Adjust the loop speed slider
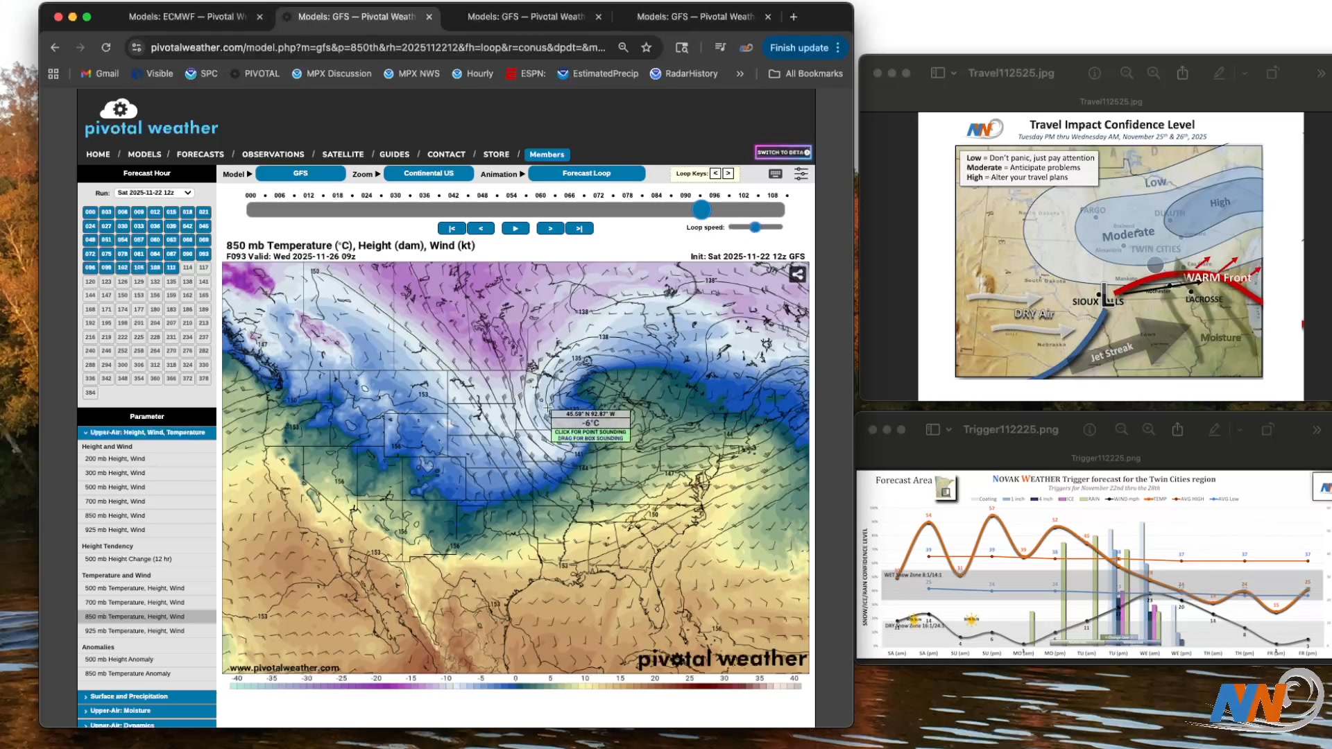The width and height of the screenshot is (1332, 749). coord(755,227)
